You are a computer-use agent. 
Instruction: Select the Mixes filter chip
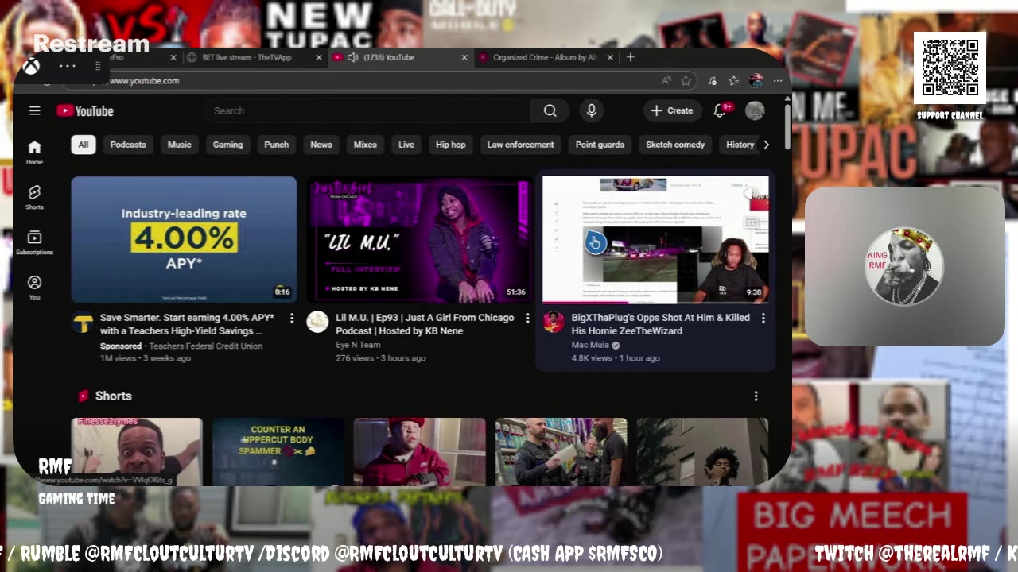[365, 145]
